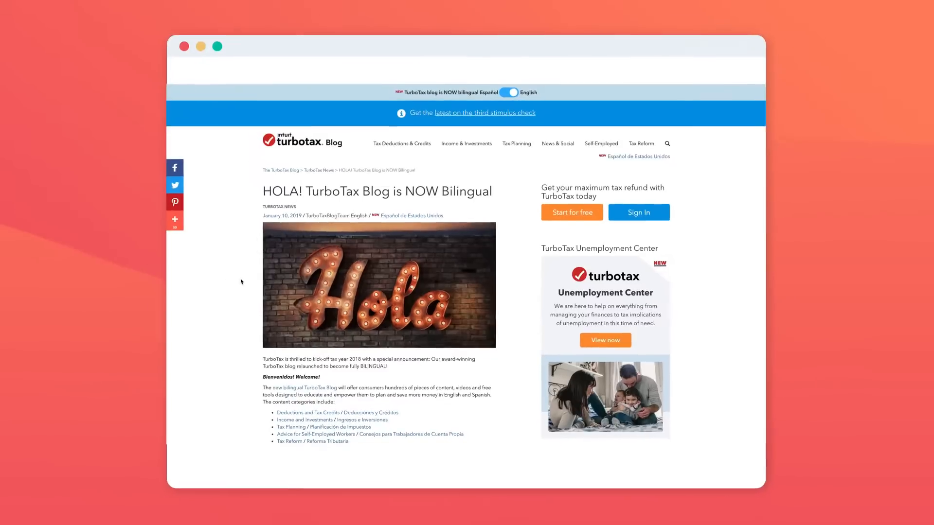Share the post on Facebook
The image size is (934, 525).
[175, 168]
